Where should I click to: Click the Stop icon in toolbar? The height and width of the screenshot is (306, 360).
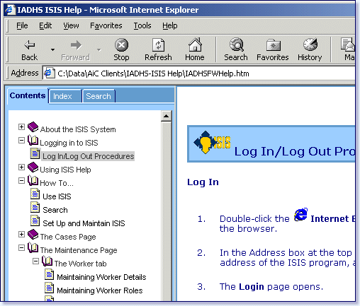point(121,45)
